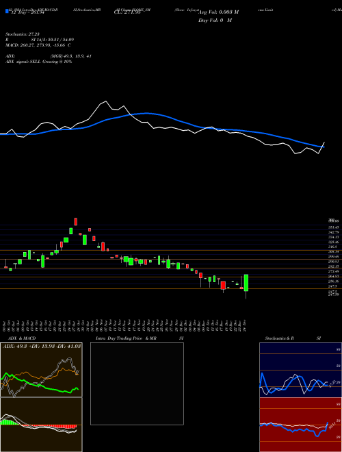Click the empty Intra Day Trading Price panel
Viewport: 342px width, 452px height.
click(137, 384)
